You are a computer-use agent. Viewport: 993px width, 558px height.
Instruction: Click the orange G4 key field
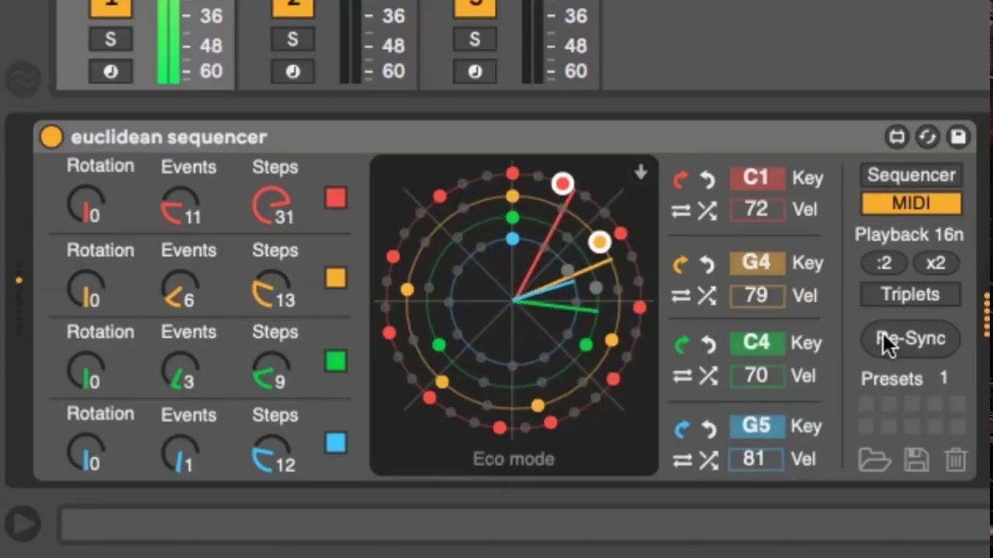pos(756,263)
